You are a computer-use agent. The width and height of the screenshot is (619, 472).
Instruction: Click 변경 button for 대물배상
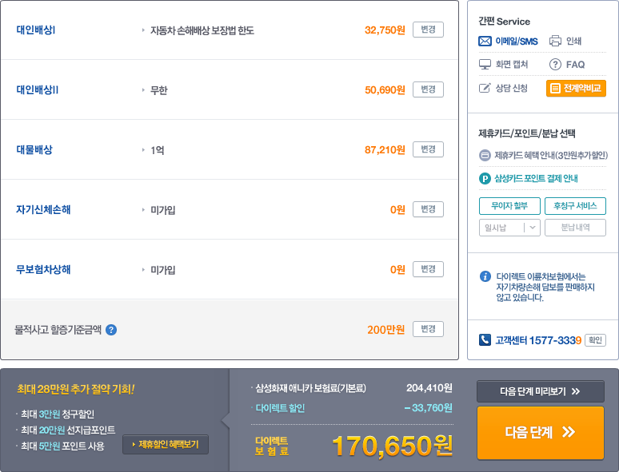(x=428, y=149)
